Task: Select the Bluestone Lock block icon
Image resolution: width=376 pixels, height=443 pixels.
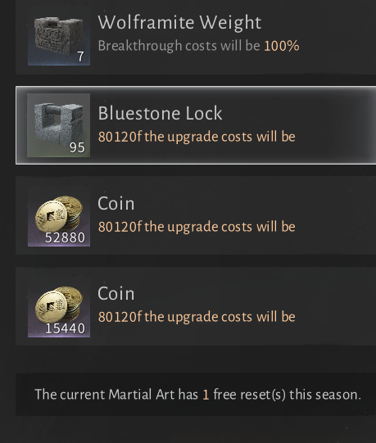Action: tap(58, 125)
